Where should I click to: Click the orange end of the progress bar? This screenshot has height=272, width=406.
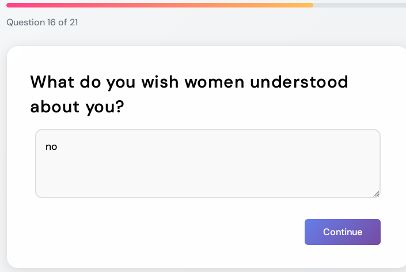[x=305, y=5]
